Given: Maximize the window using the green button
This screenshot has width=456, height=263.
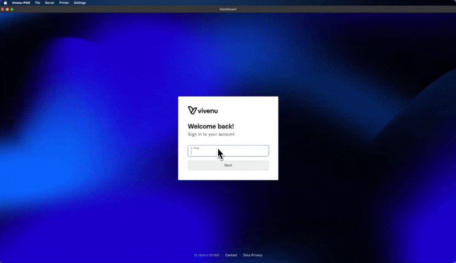Looking at the screenshot, I should [x=12, y=9].
